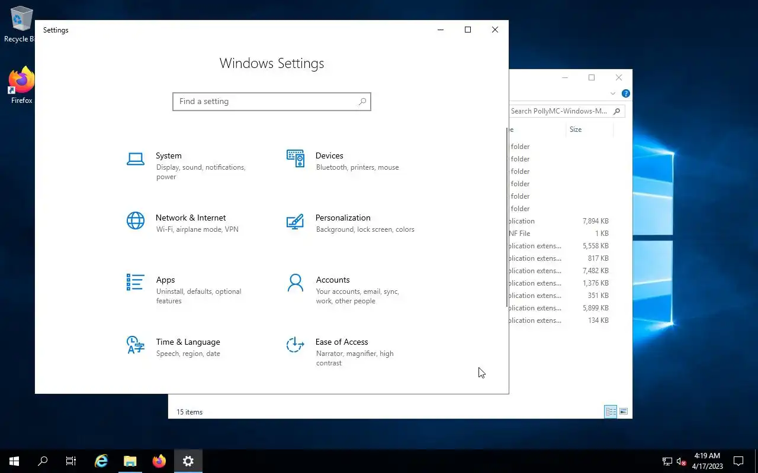This screenshot has width=758, height=473.
Task: Switch File Explorer to large icons view
Action: click(623, 412)
